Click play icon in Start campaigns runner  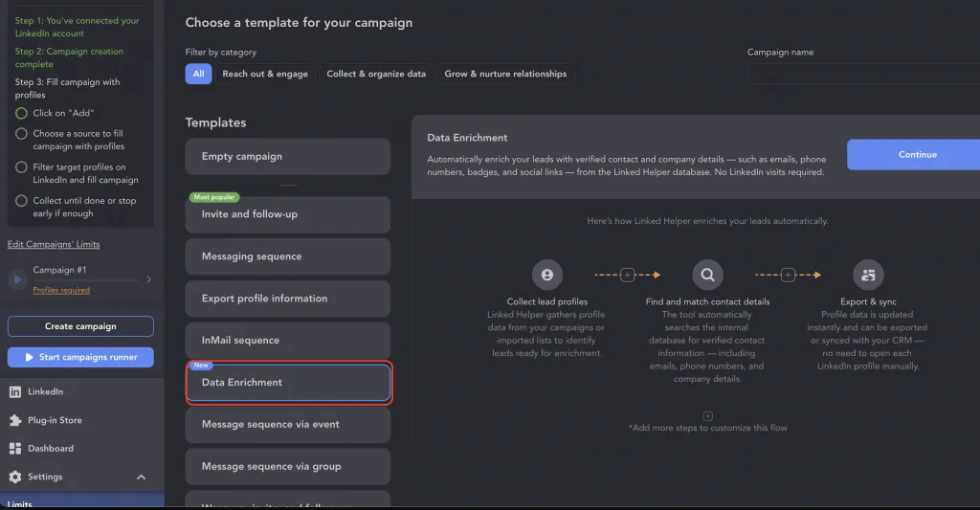pyautogui.click(x=29, y=357)
